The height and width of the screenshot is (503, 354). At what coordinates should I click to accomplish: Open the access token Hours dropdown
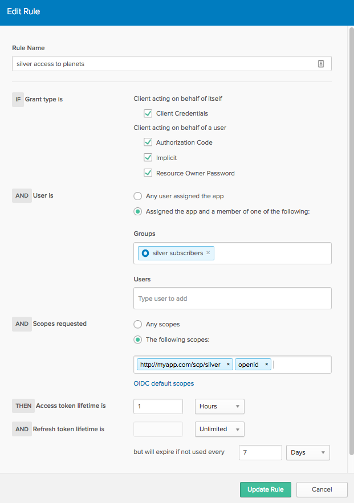[x=219, y=406]
